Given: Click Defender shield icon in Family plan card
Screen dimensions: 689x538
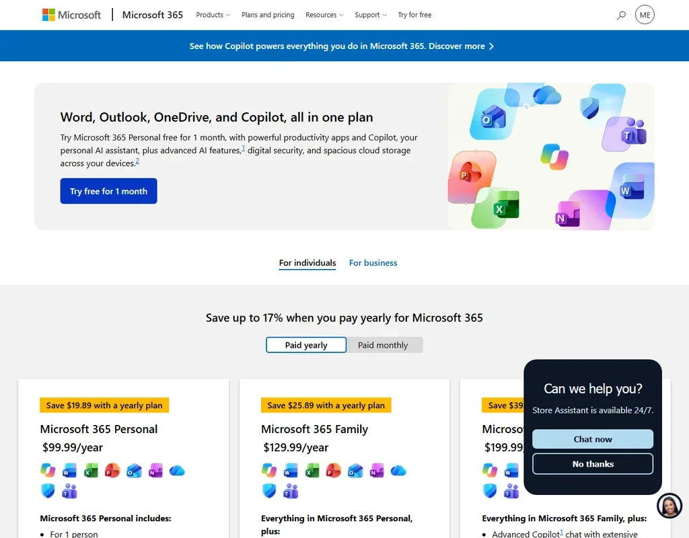Looking at the screenshot, I should pos(269,490).
